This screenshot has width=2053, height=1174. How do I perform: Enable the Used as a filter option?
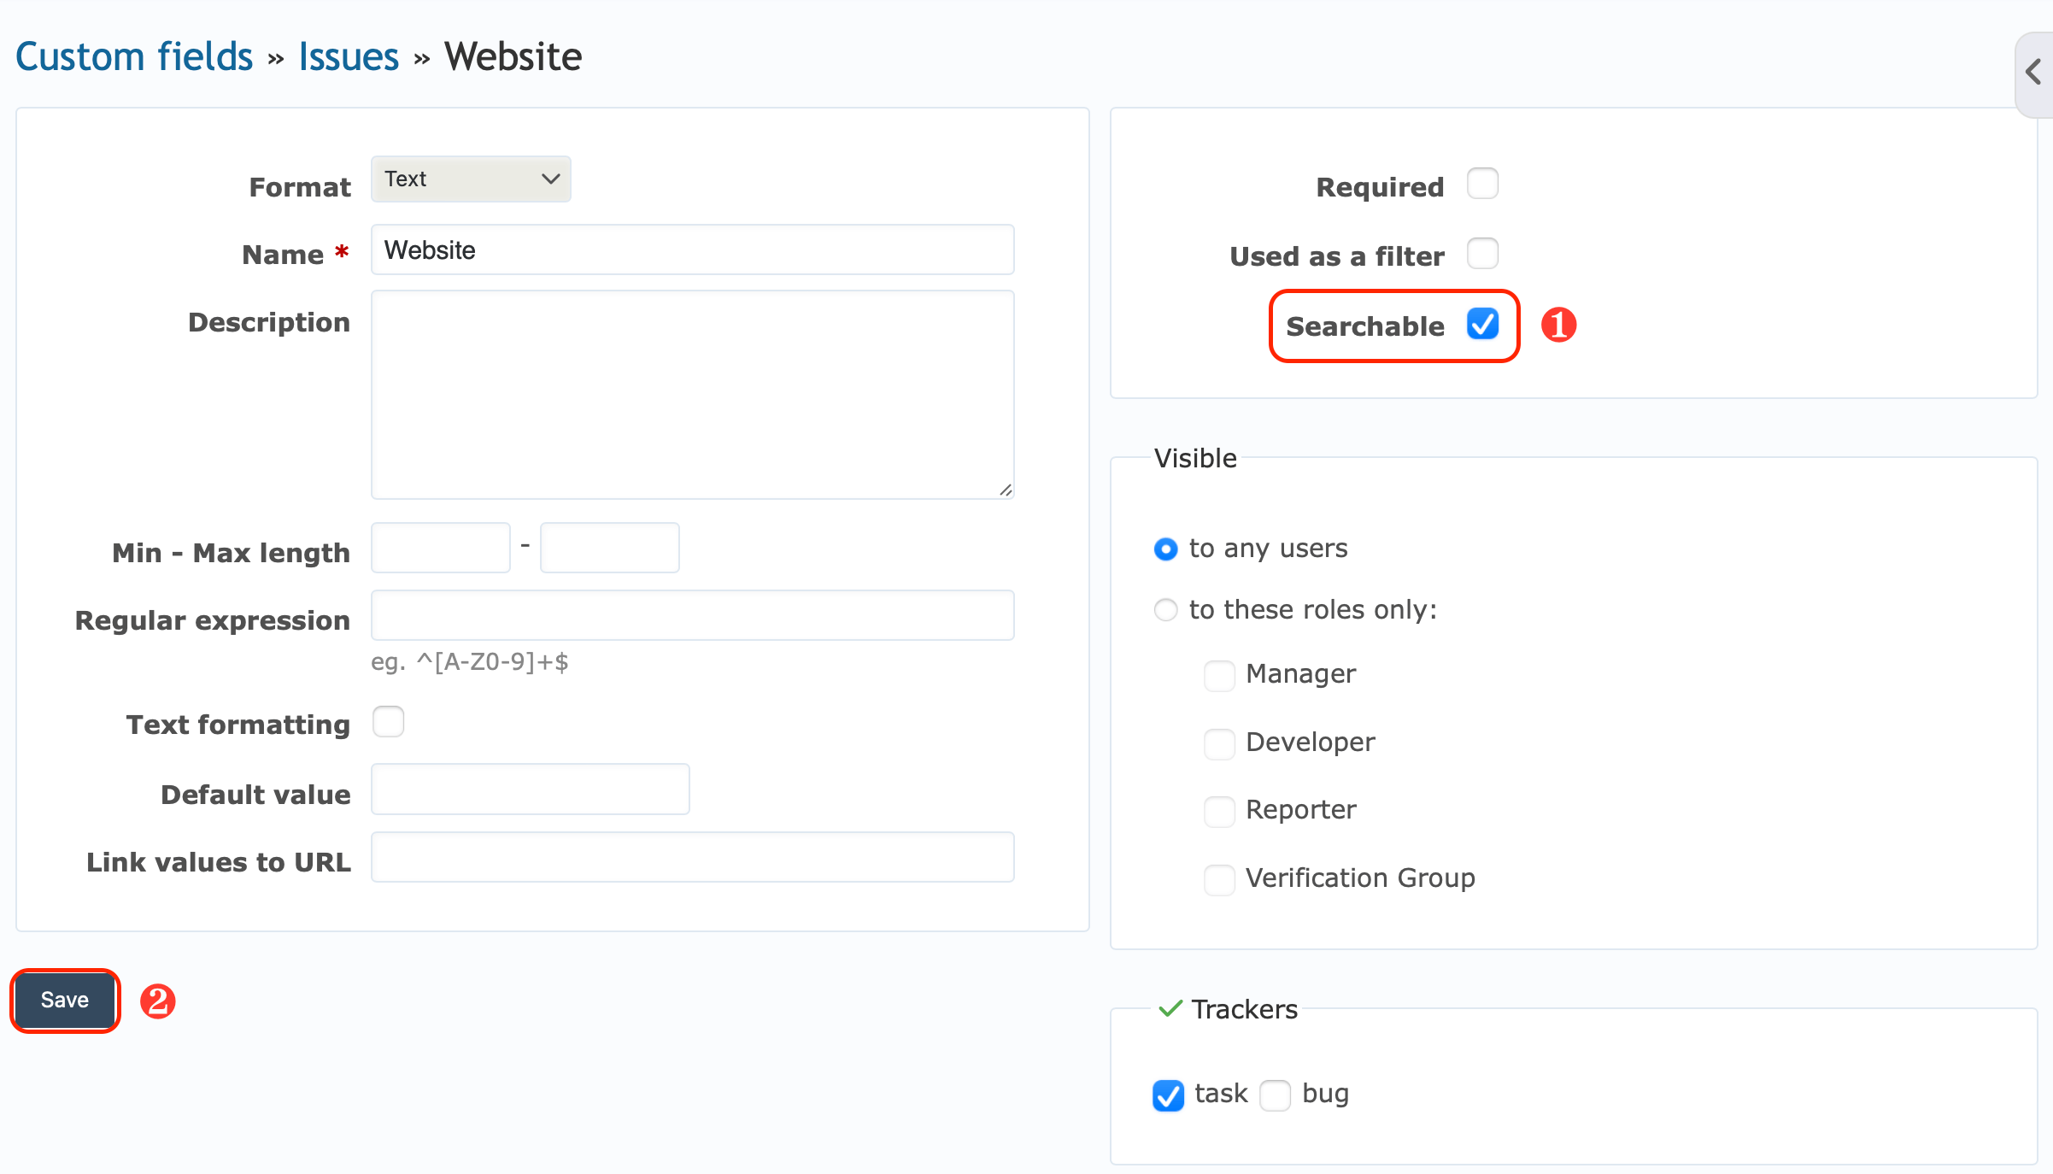[1483, 253]
